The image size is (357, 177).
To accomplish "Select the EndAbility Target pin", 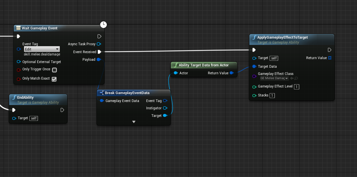I will point(14,118).
